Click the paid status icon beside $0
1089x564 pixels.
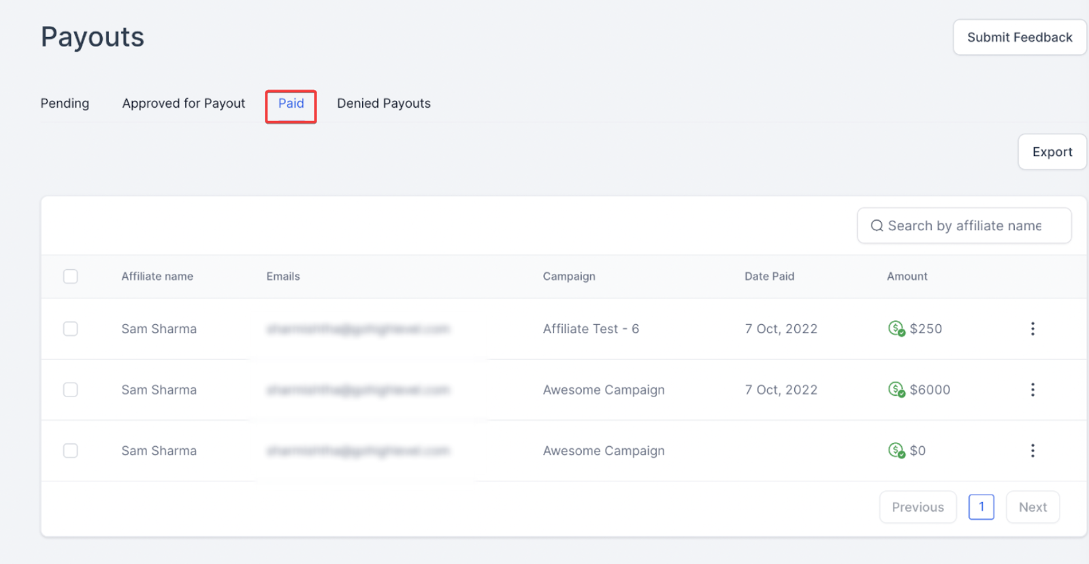click(x=896, y=451)
